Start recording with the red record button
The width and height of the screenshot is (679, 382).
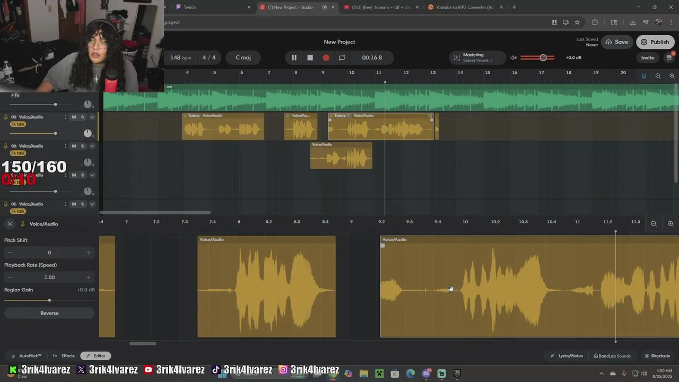tap(326, 57)
